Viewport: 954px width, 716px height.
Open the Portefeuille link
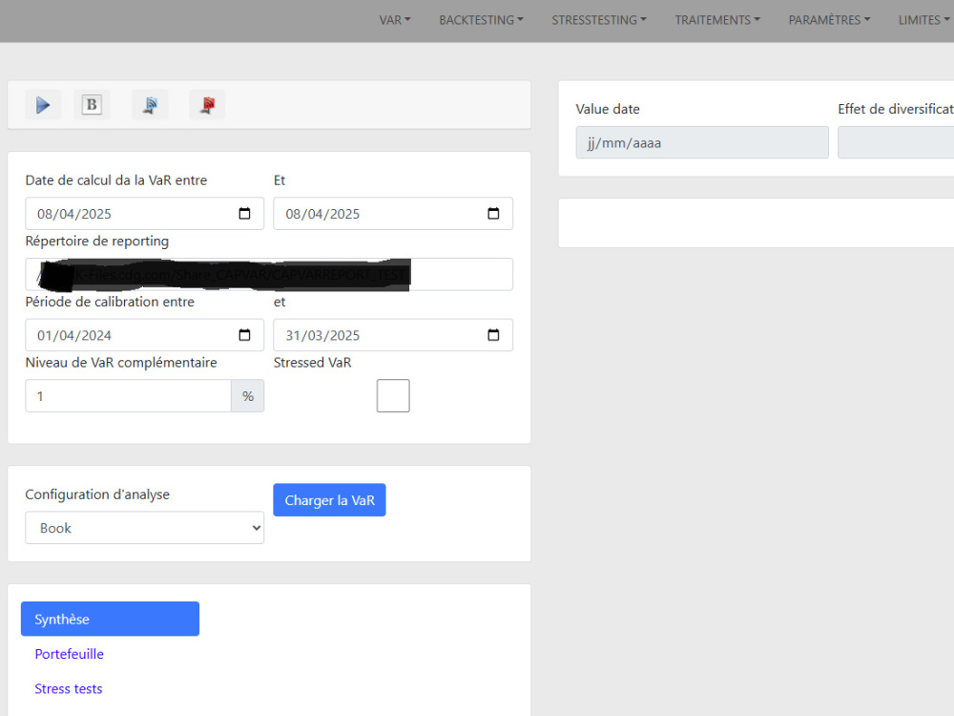(x=70, y=654)
